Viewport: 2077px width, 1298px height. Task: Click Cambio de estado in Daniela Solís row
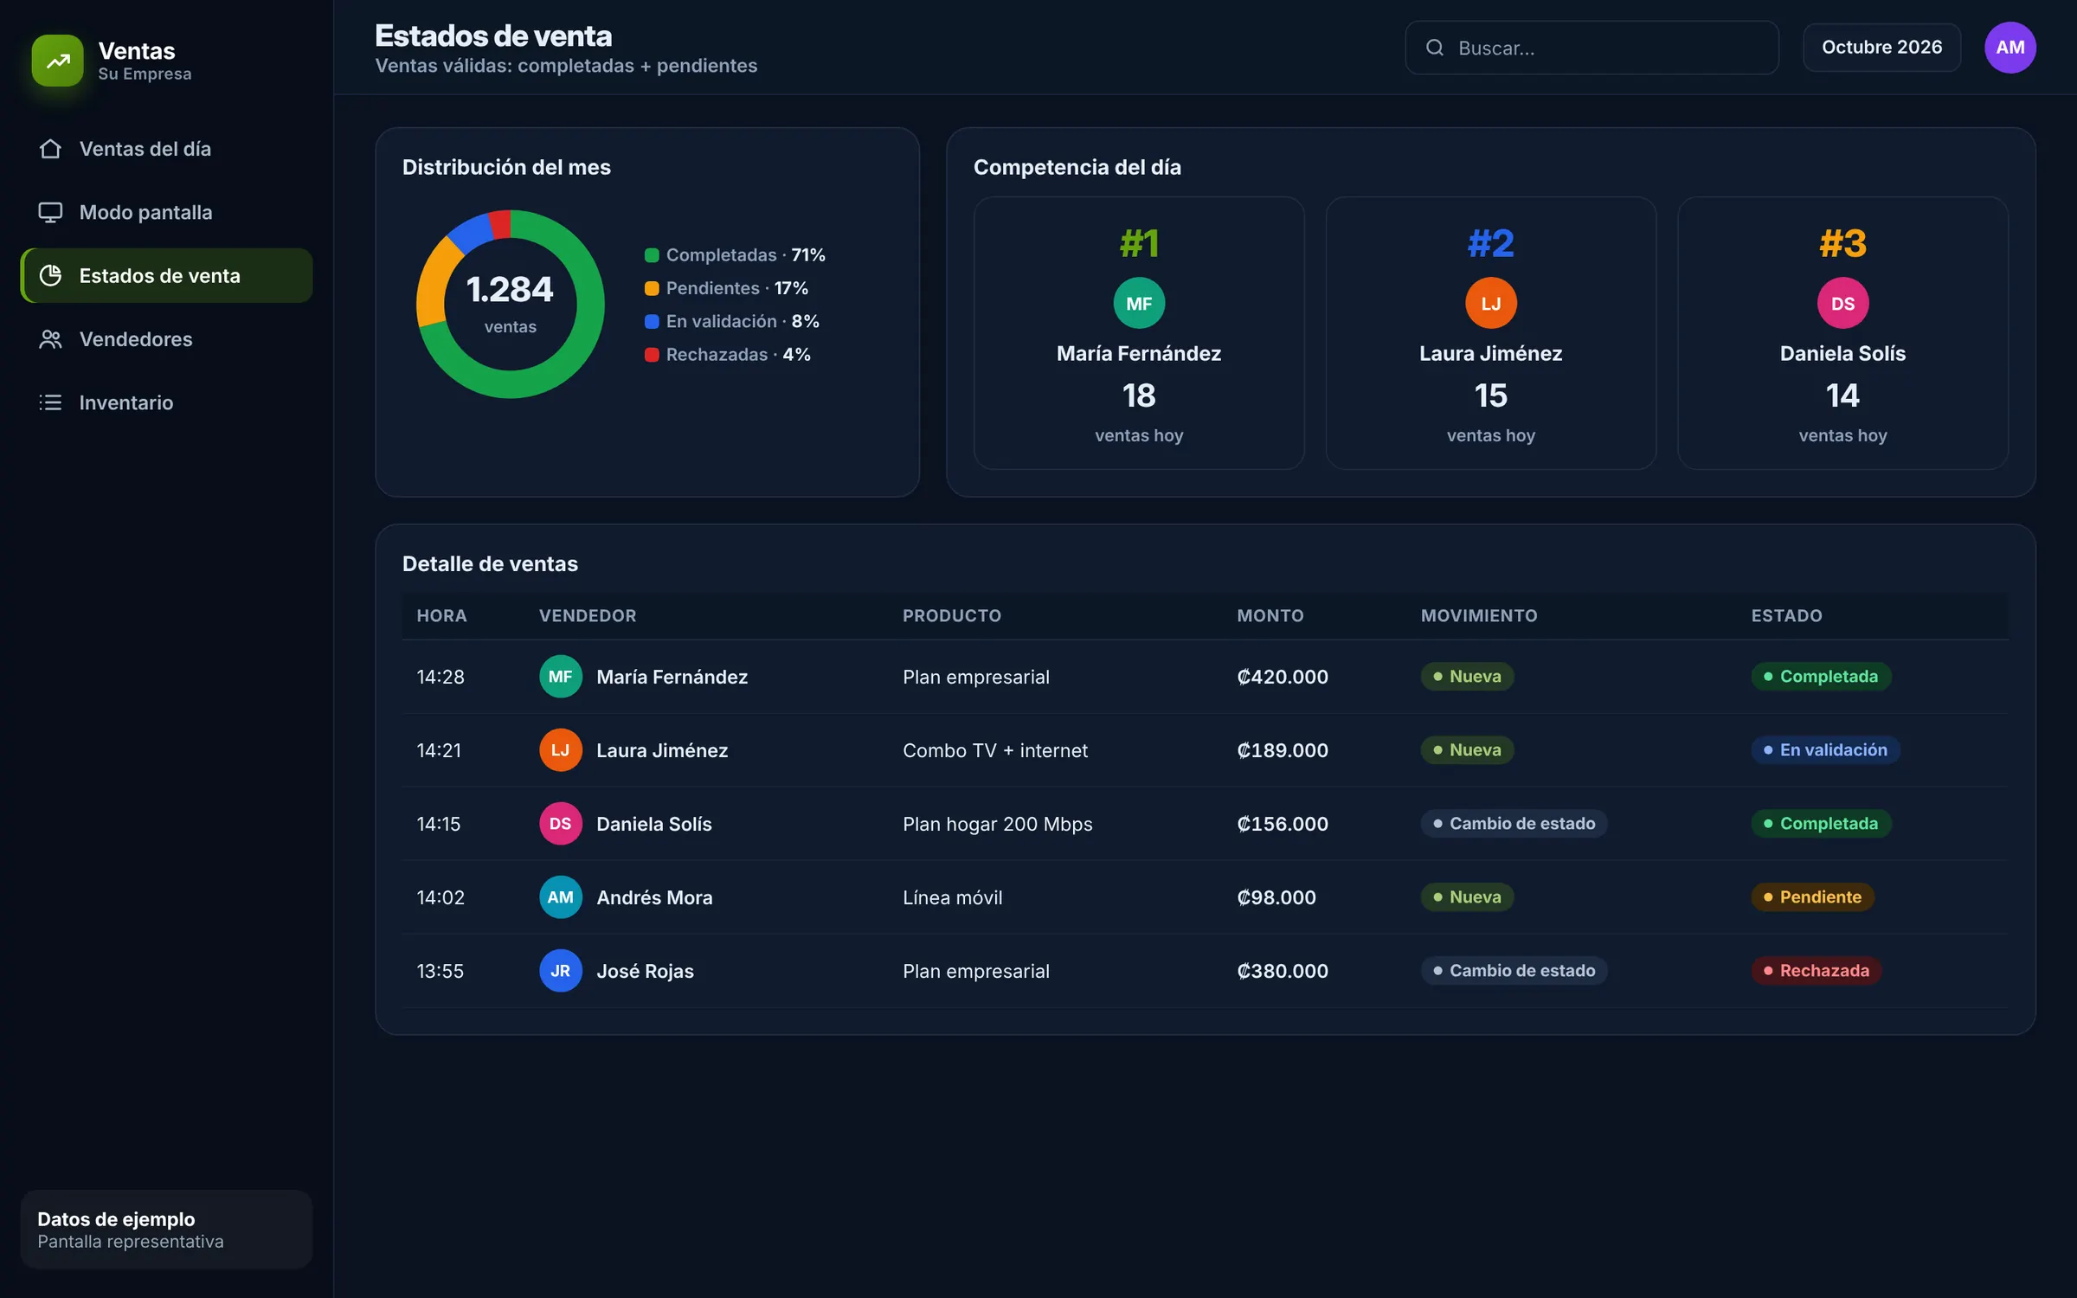coord(1514,824)
